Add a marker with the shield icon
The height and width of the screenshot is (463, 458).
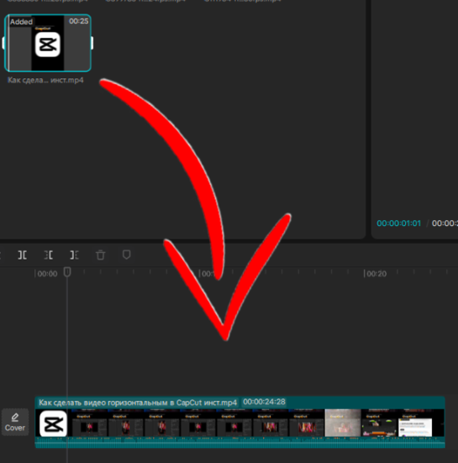point(126,255)
